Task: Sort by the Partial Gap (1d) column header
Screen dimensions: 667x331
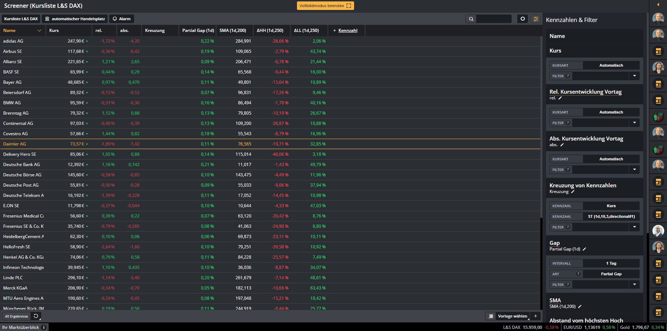Action: coord(198,31)
